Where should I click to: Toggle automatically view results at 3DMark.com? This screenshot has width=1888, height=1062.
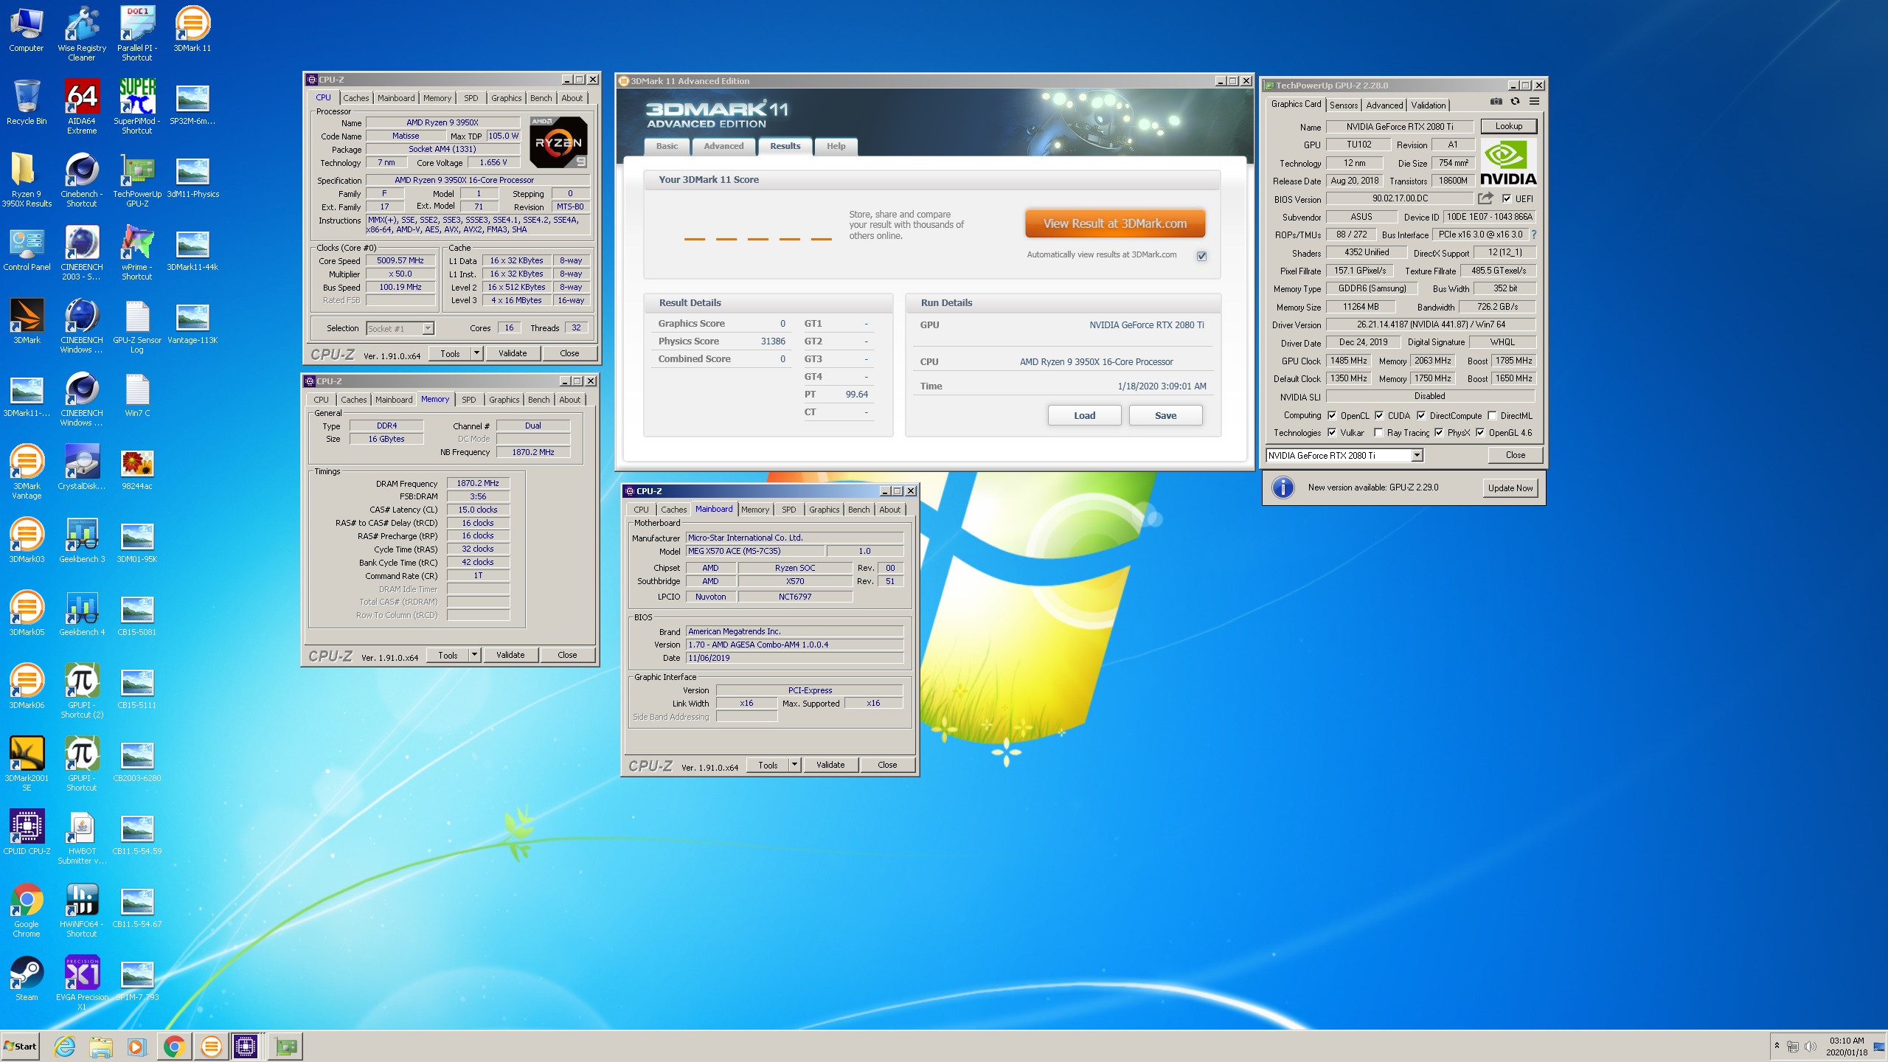click(1202, 256)
